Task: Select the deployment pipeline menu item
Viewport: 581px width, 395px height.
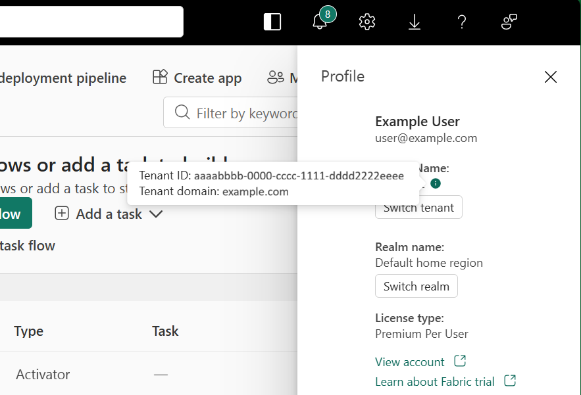Action: click(x=63, y=78)
